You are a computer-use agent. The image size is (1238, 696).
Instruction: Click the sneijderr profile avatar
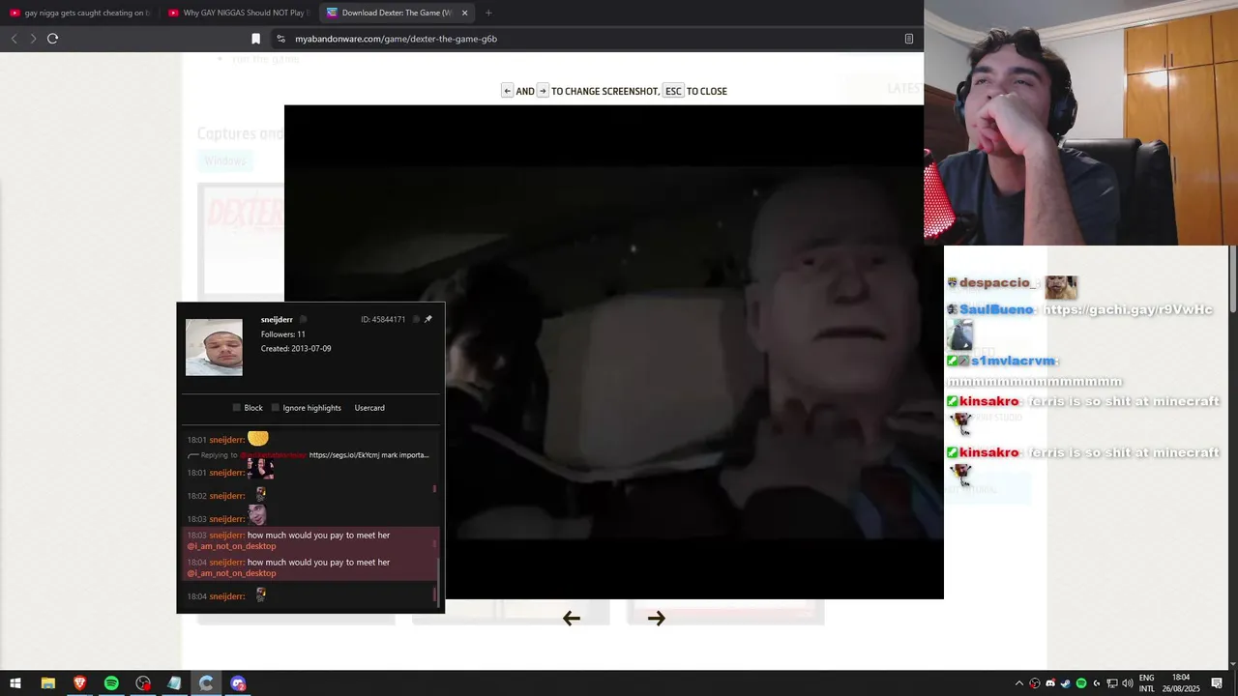coord(214,347)
